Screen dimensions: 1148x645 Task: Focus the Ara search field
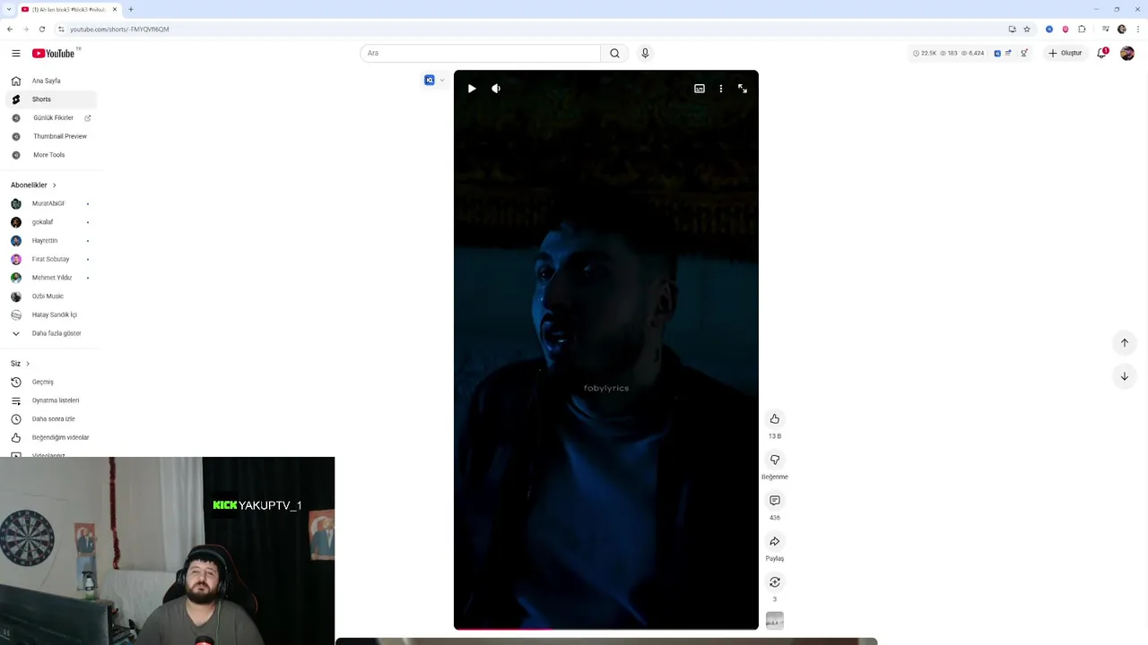click(x=480, y=53)
